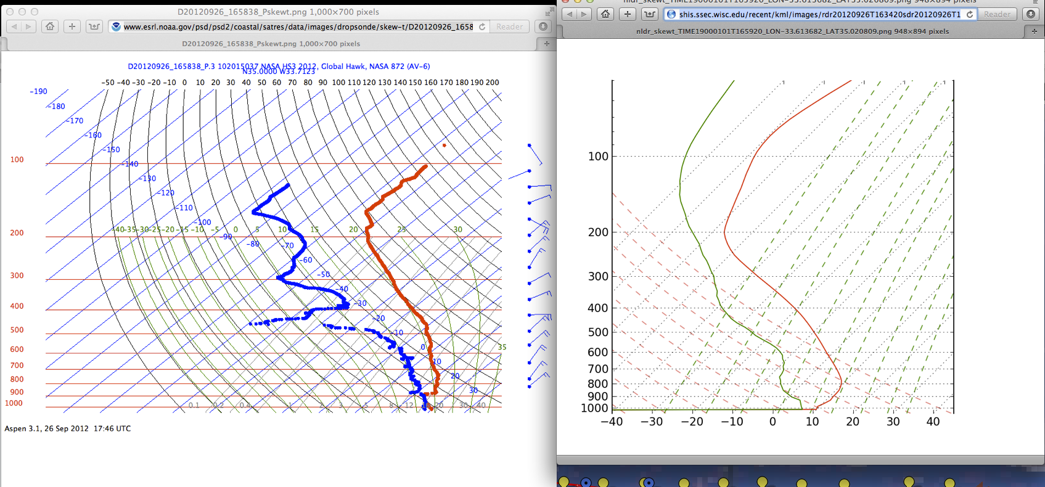Enter full screen for the left Safari window

(549, 12)
